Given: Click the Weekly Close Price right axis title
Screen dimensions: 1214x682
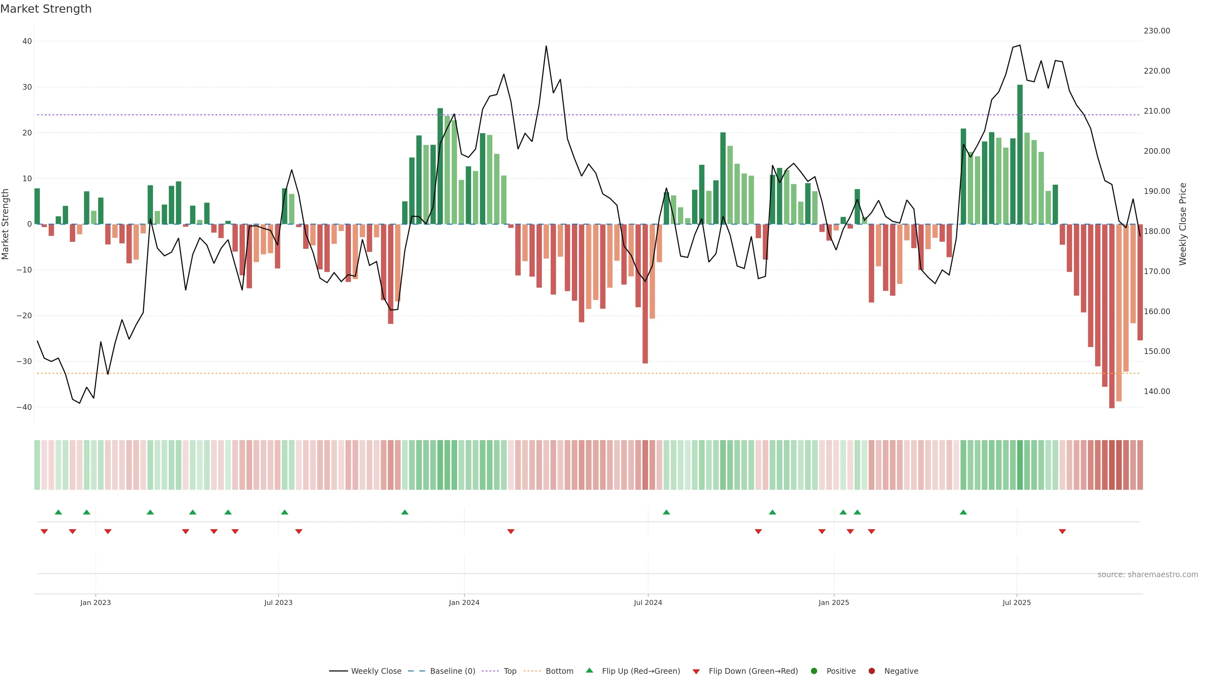Looking at the screenshot, I should (x=1183, y=224).
